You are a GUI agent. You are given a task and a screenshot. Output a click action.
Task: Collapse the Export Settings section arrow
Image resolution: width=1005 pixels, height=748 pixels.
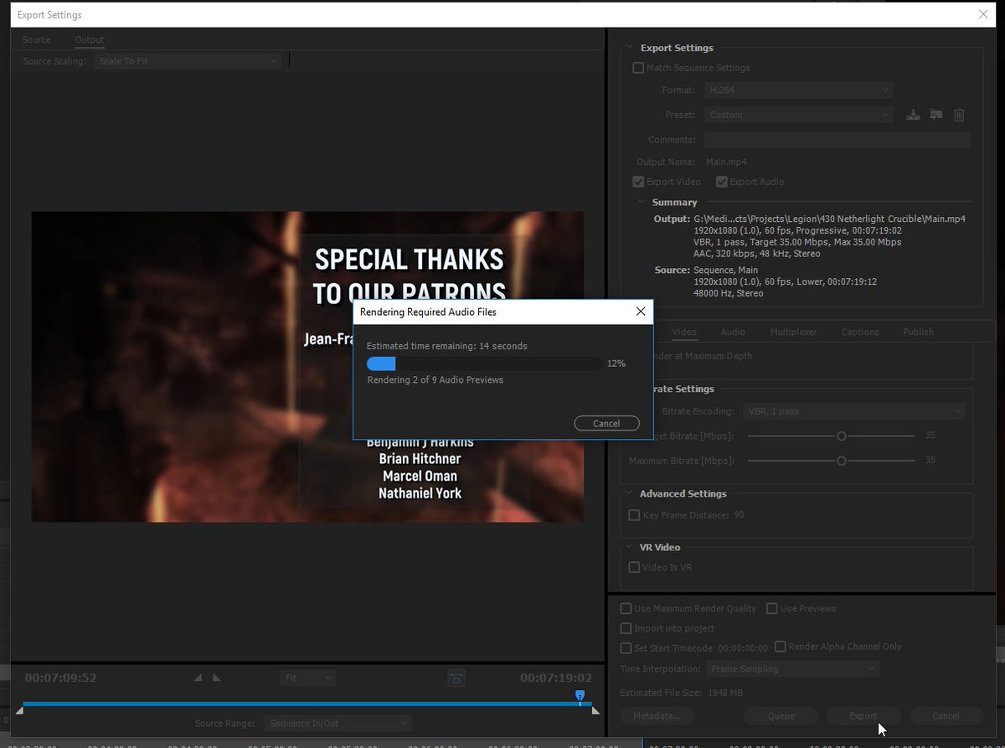[631, 49]
